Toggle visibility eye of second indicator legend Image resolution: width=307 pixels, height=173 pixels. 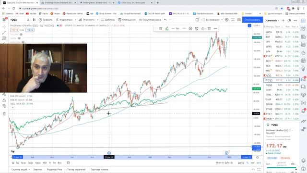tap(19, 38)
